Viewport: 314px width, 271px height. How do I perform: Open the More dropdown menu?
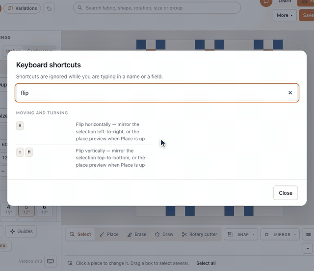pos(285,15)
